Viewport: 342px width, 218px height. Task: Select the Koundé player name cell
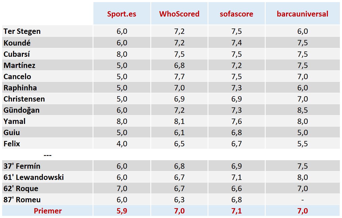click(x=17, y=43)
